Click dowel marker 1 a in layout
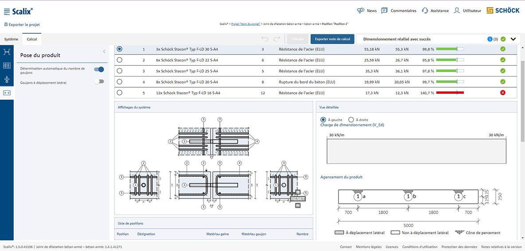 358,197
